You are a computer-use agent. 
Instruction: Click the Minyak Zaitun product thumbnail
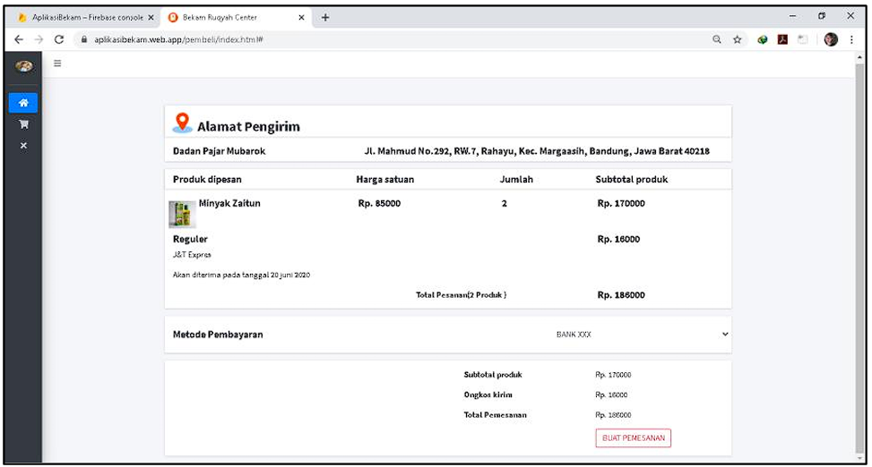point(182,215)
